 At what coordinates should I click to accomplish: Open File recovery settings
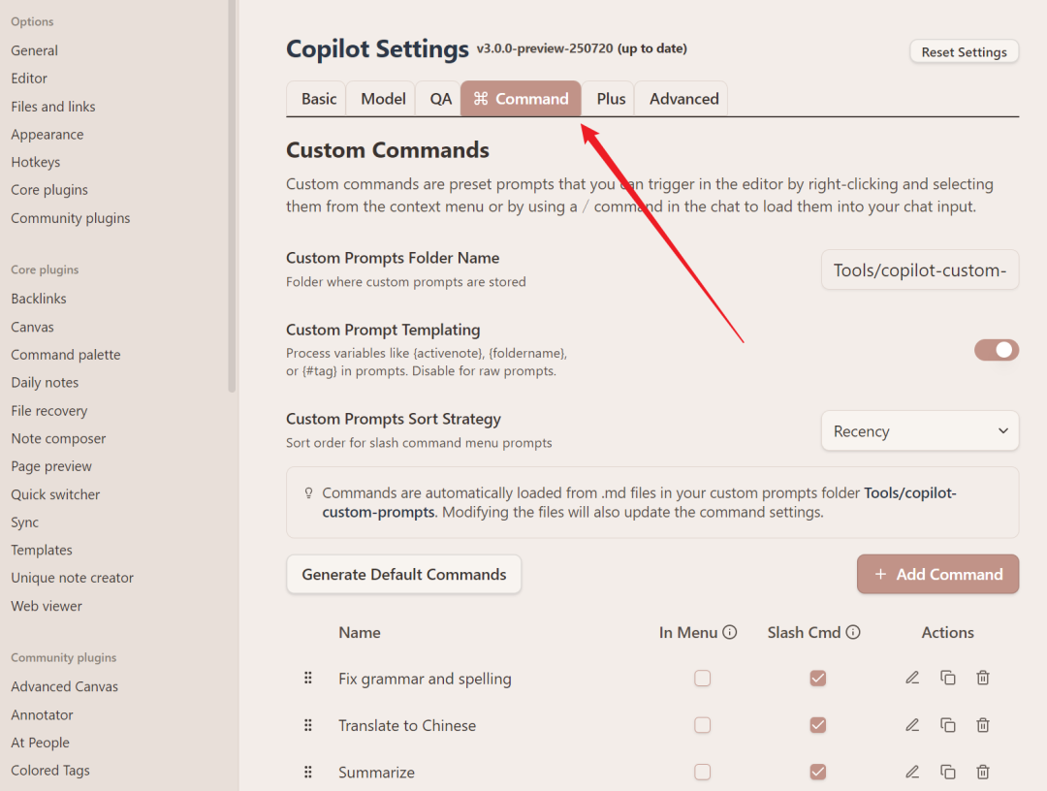tap(48, 410)
